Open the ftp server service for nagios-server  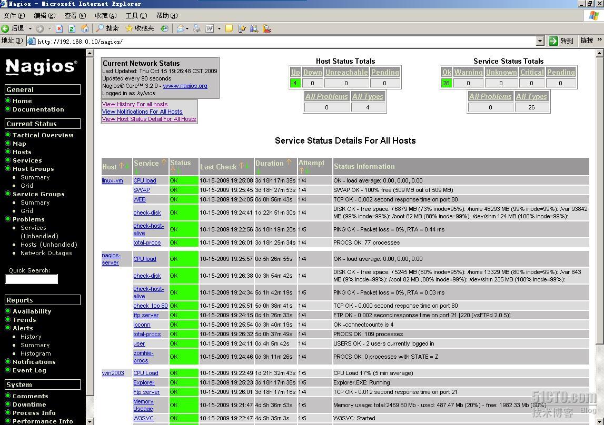coord(146,315)
